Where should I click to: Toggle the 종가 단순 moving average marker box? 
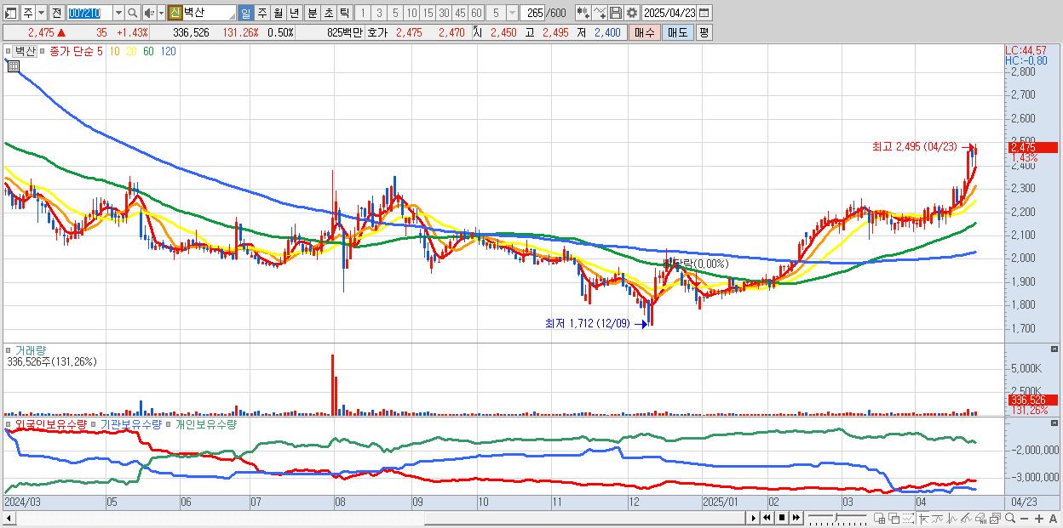(42, 51)
